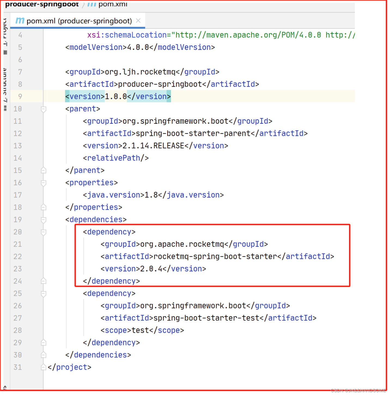Screen dimensions: 390x395
Task: Click java.version value 1.8
Action: point(151,195)
